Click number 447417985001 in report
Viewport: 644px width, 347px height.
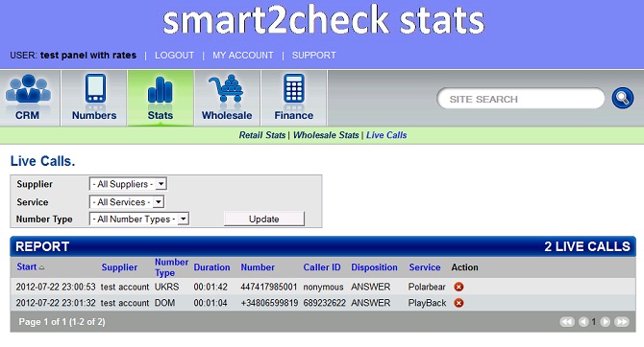[x=268, y=287]
